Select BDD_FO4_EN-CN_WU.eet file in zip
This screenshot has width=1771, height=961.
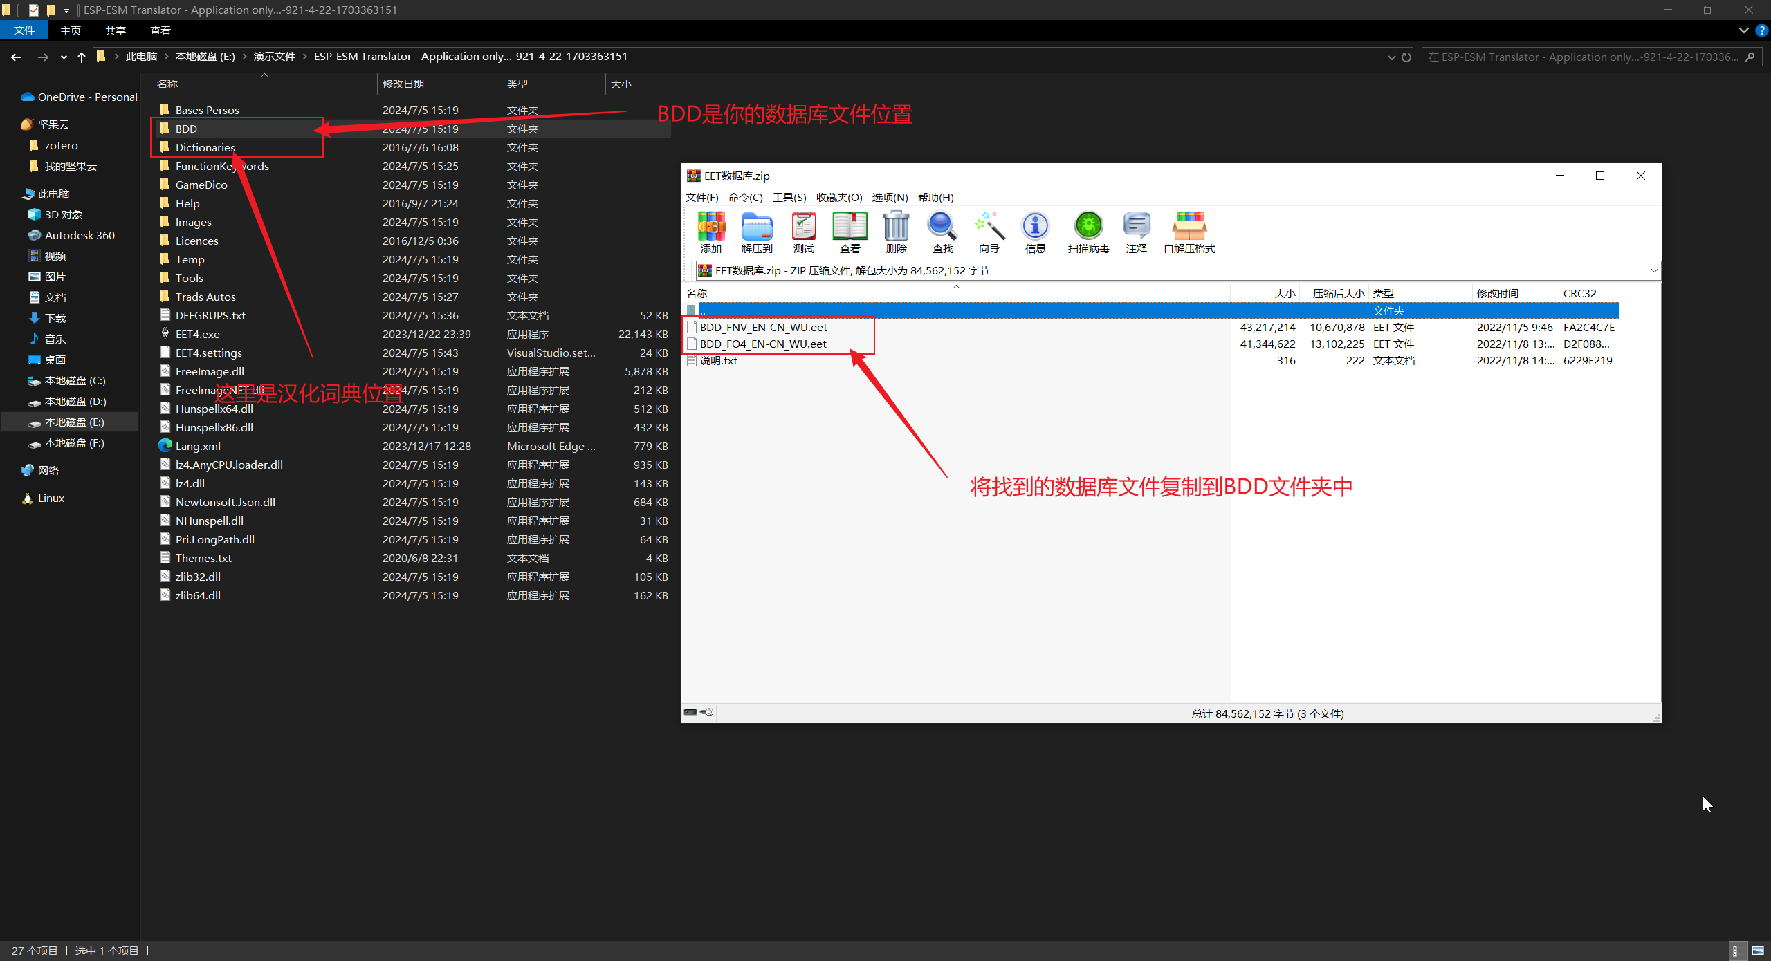762,343
